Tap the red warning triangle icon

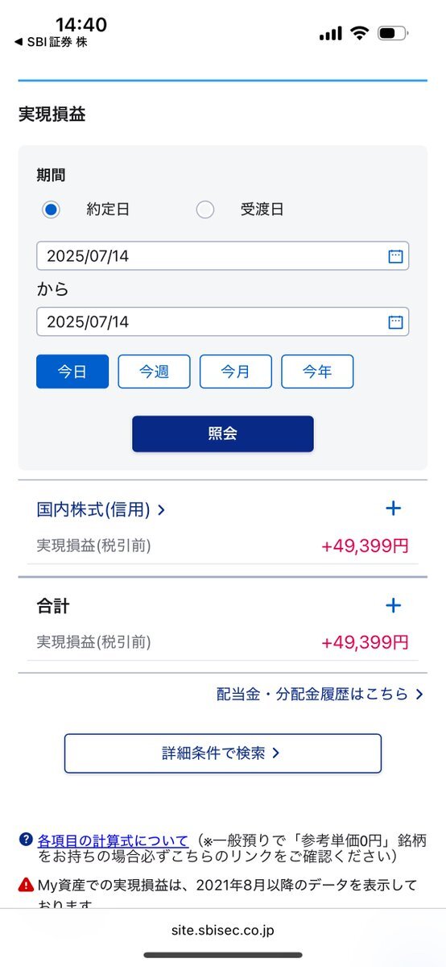(x=26, y=885)
